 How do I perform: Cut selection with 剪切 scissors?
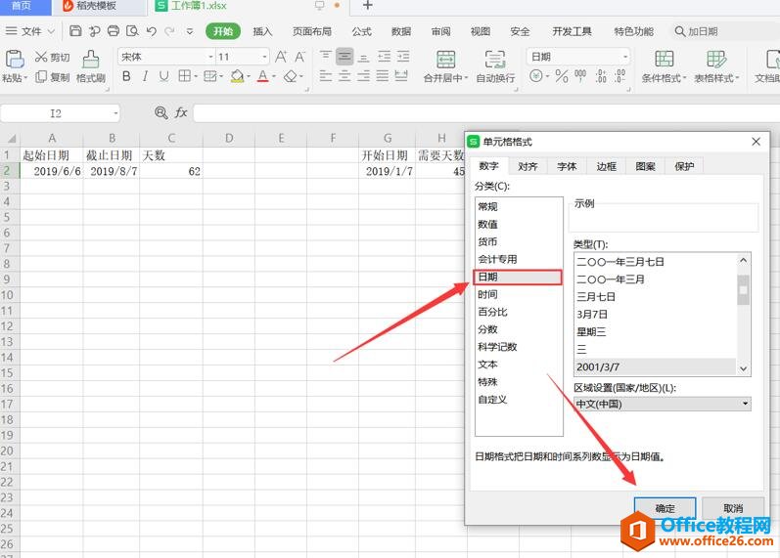click(x=52, y=57)
